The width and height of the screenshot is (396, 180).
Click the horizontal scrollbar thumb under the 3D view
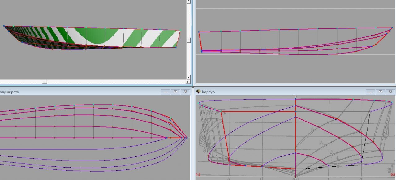[x=45, y=82]
